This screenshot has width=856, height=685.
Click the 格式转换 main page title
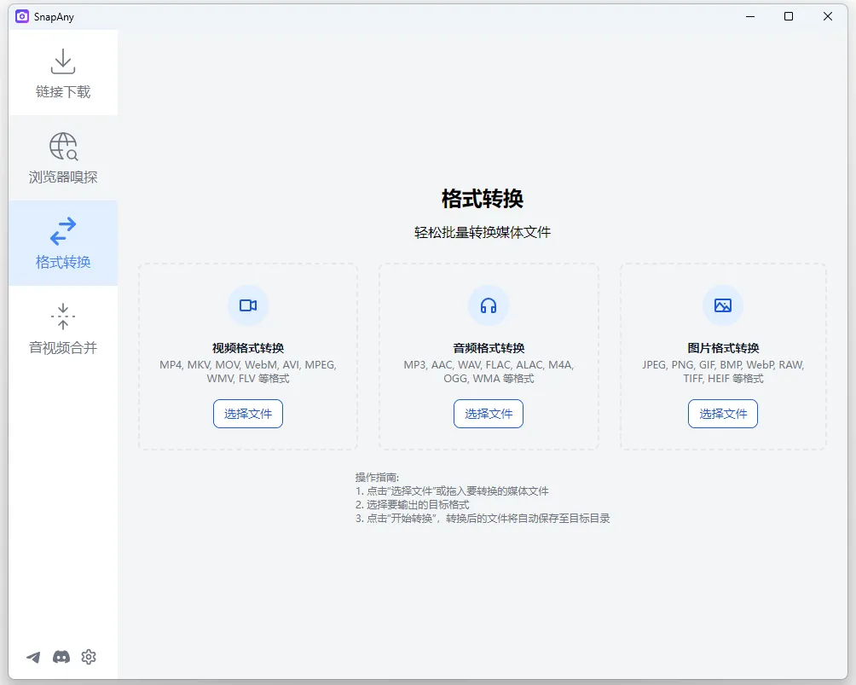pyautogui.click(x=483, y=199)
